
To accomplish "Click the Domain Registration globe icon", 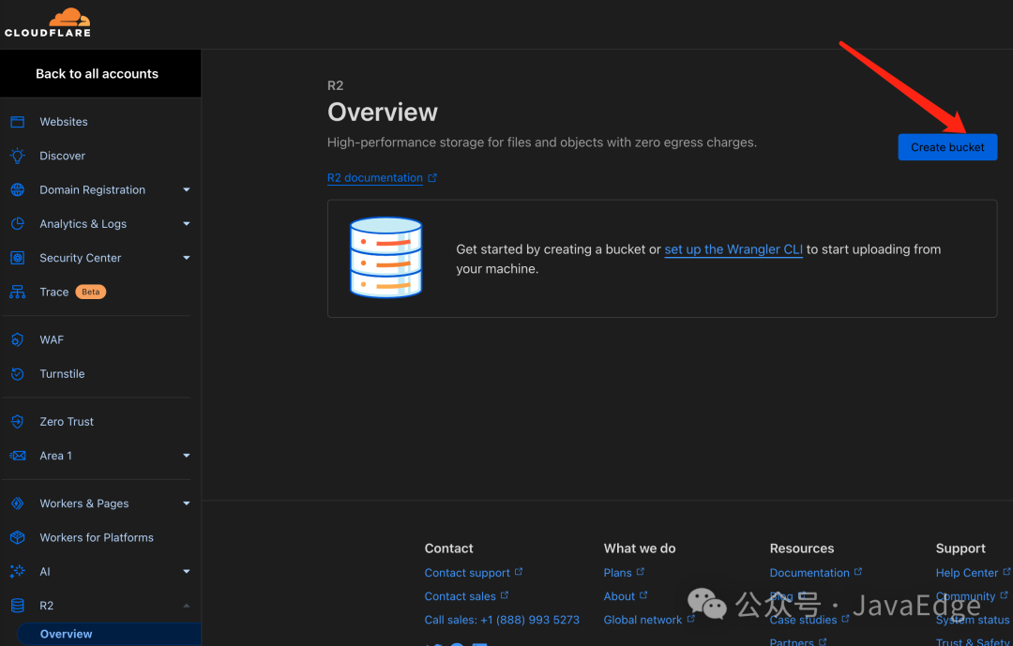I will click(x=18, y=190).
